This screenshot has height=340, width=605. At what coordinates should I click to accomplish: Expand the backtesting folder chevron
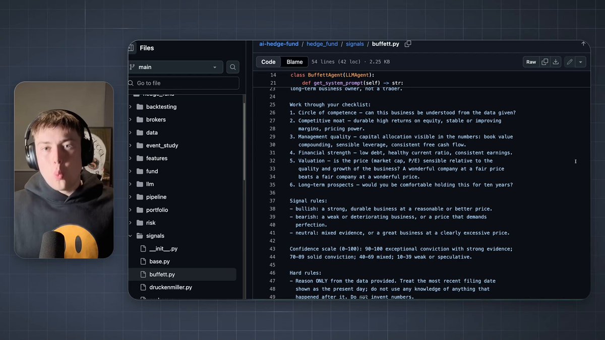(x=131, y=107)
